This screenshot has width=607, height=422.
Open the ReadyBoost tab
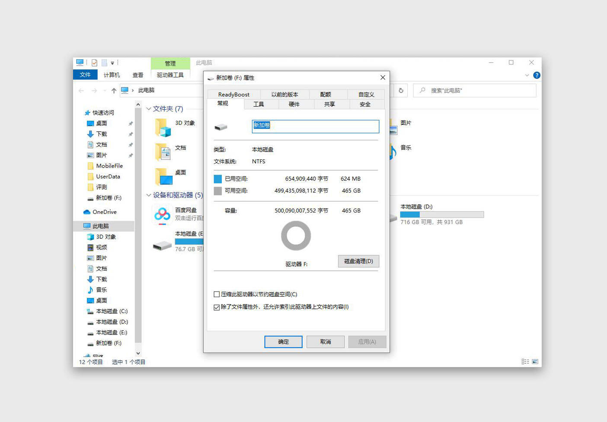click(x=234, y=94)
